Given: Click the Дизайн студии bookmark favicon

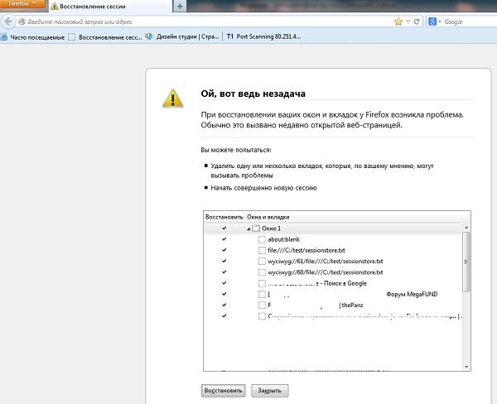Looking at the screenshot, I should [148, 36].
